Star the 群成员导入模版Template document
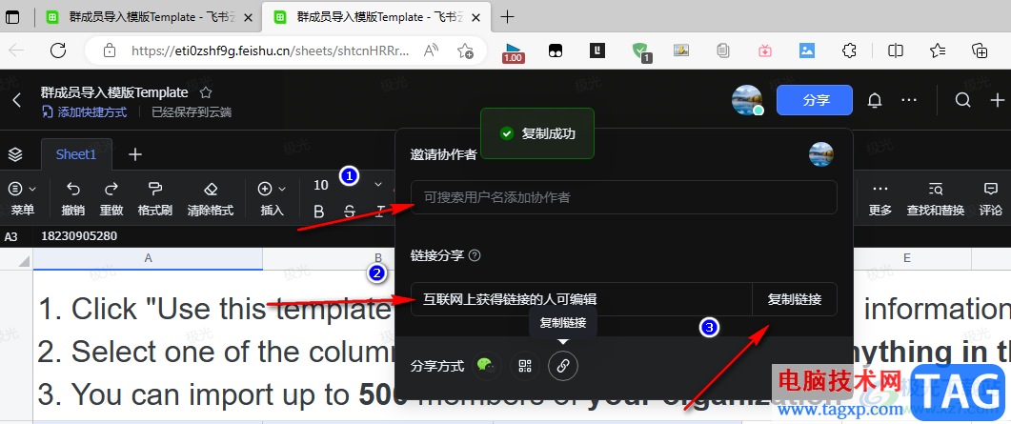The width and height of the screenshot is (1011, 424). click(205, 92)
